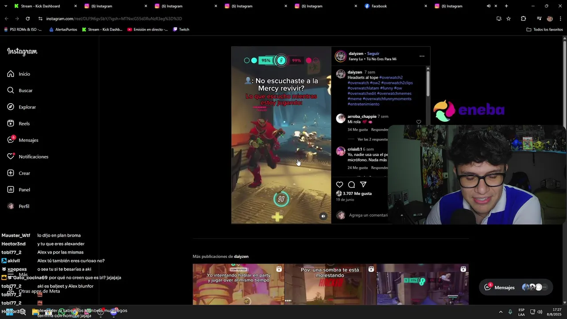Open Todos los favoritos folder
The height and width of the screenshot is (319, 567).
pyautogui.click(x=544, y=30)
